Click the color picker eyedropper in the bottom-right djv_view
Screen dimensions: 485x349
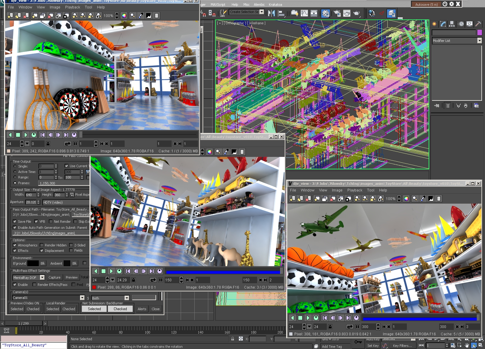click(423, 199)
